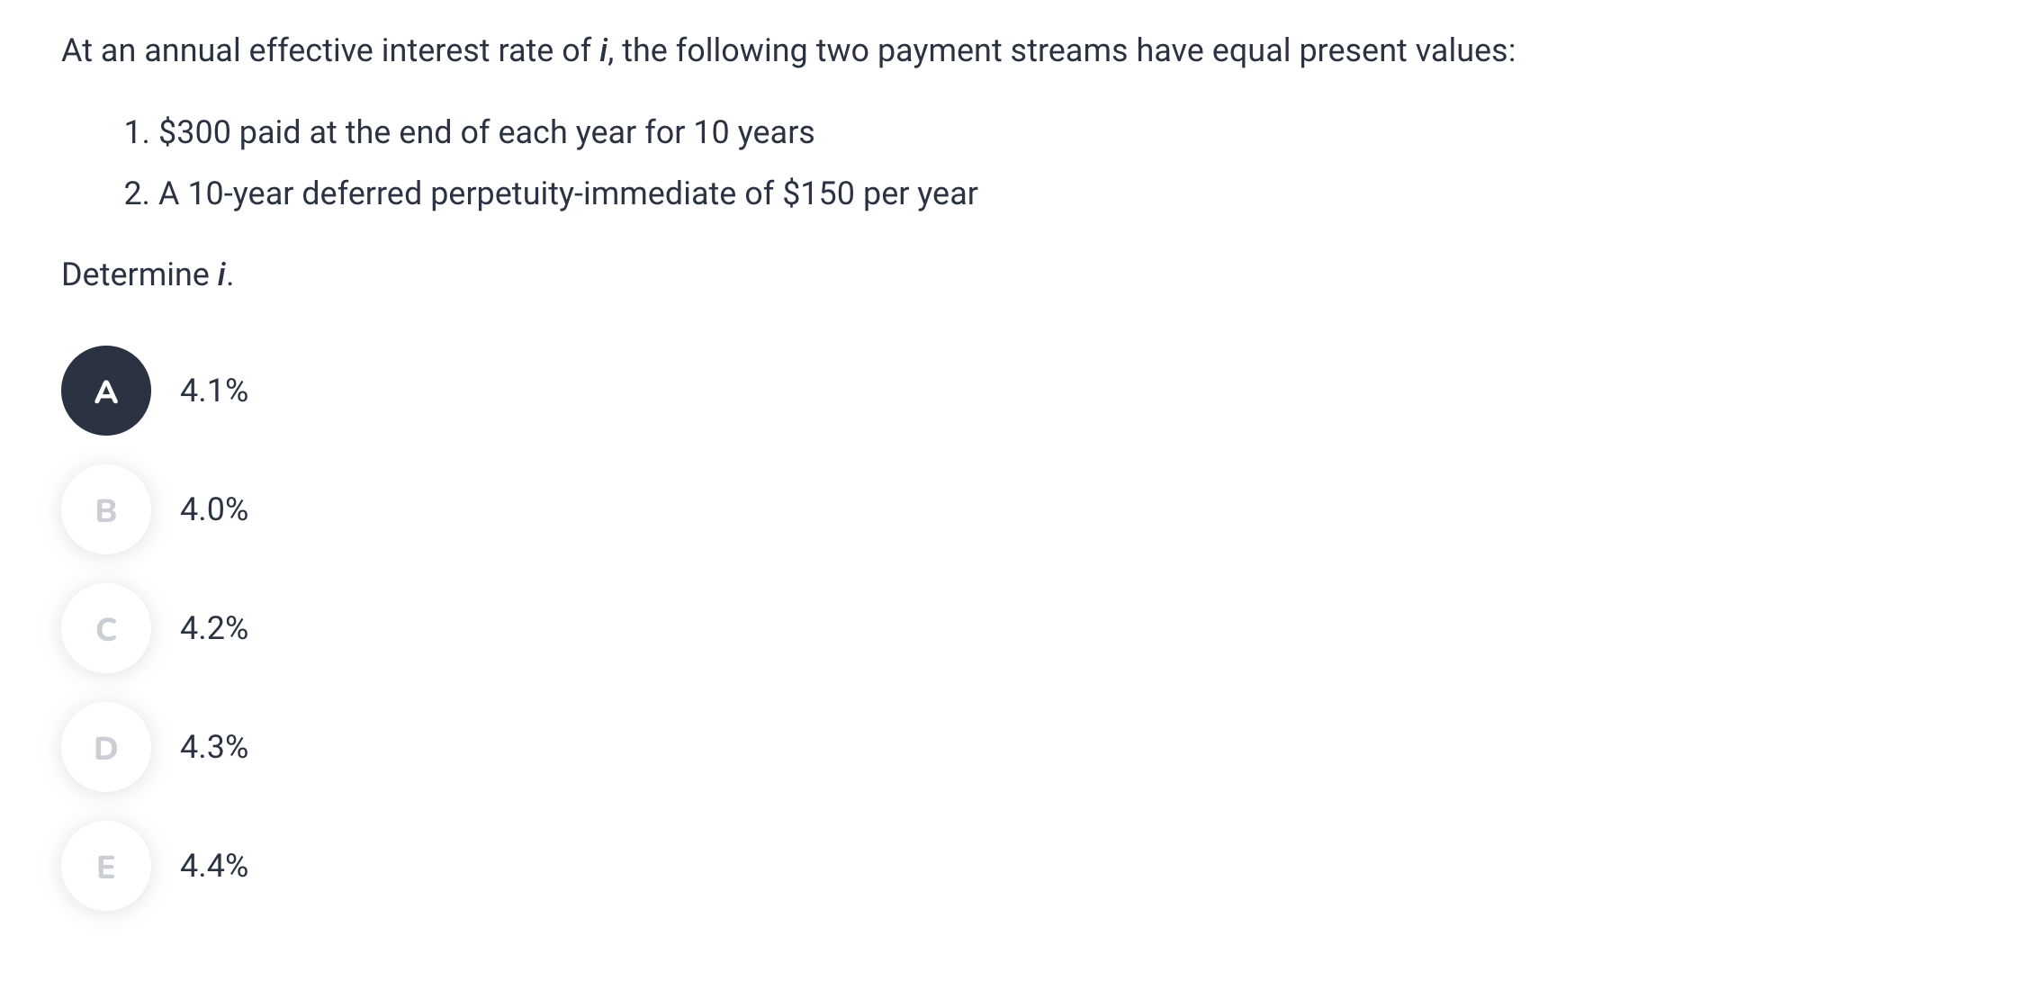Click the 4.2% answer text
The width and height of the screenshot is (2025, 981).
click(214, 628)
